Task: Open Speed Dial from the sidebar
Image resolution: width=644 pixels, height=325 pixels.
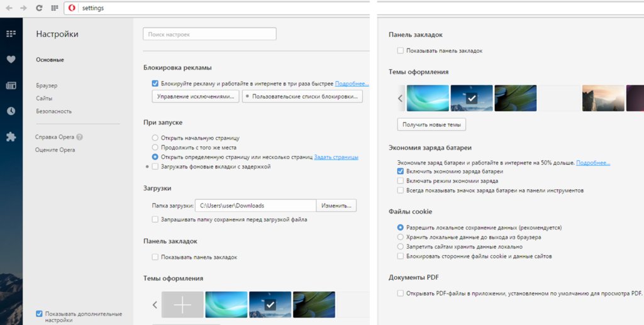Action: coord(11,34)
